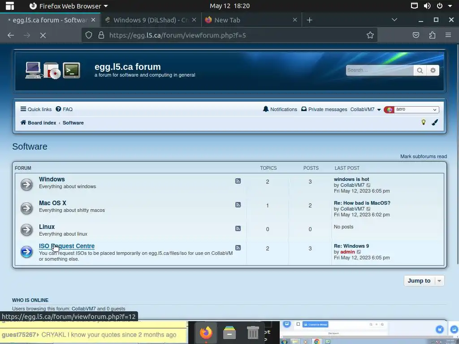Click the padlock site info icon

101,35
